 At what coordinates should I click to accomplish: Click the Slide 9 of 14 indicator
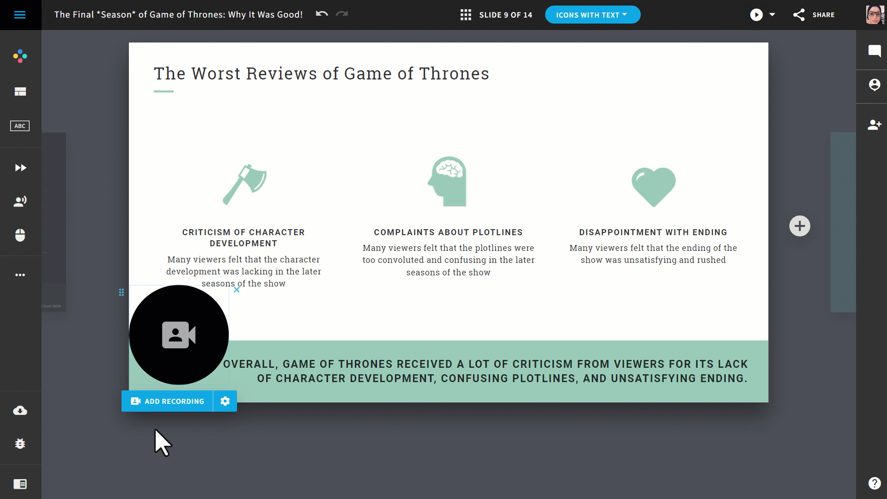point(505,15)
